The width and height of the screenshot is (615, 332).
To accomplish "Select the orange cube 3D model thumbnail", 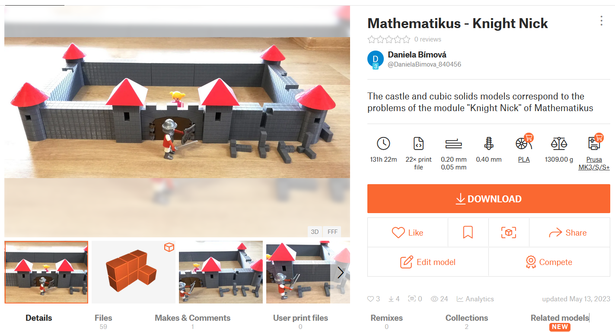I will (x=134, y=272).
